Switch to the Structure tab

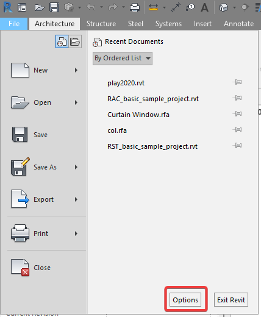point(101,24)
